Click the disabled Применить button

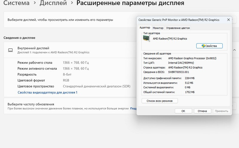[221, 111]
